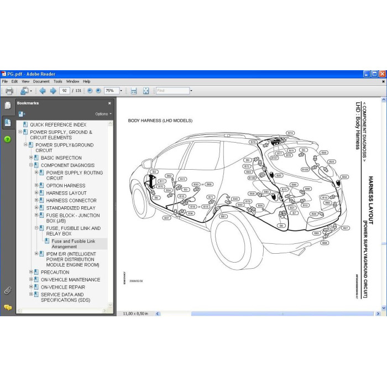This screenshot has height=387, width=387.
Task: Expand PRECAUTION bookmark
Action: [31, 272]
